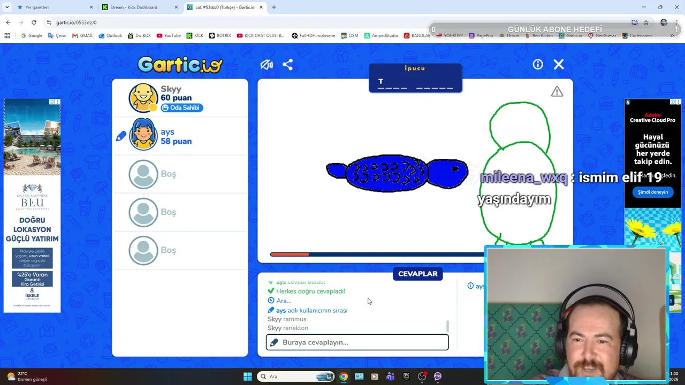Click the 'Skyy renekton' answer line
Image resolution: width=685 pixels, height=385 pixels.
coord(288,328)
